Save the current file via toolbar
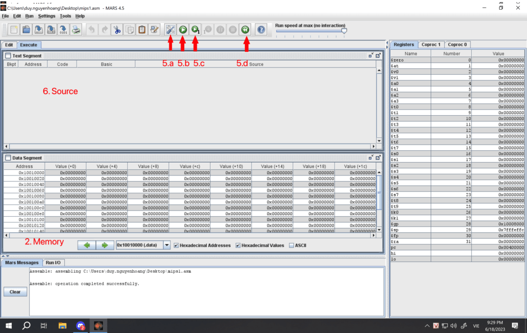The width and height of the screenshot is (527, 333). pyautogui.click(x=39, y=29)
